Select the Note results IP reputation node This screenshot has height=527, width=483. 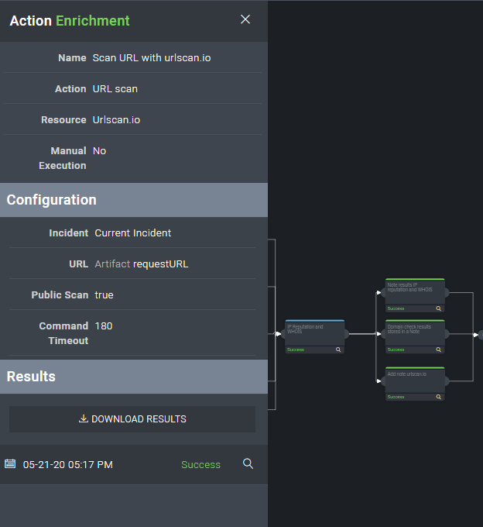click(x=414, y=291)
